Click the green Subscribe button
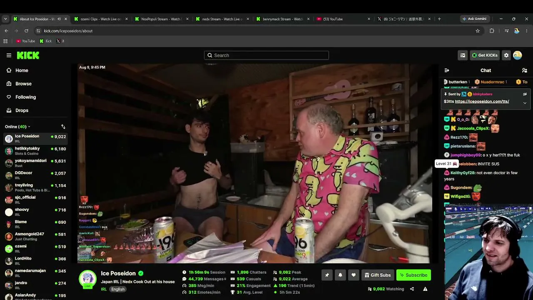 [x=413, y=275]
